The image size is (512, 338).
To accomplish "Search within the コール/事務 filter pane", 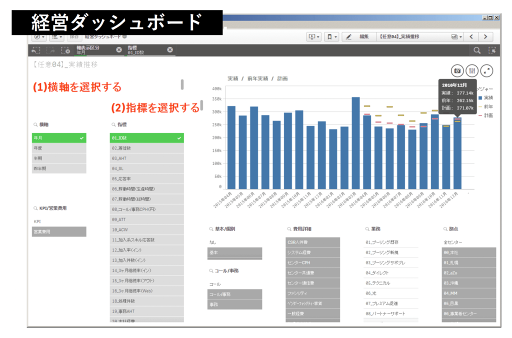I will (211, 270).
